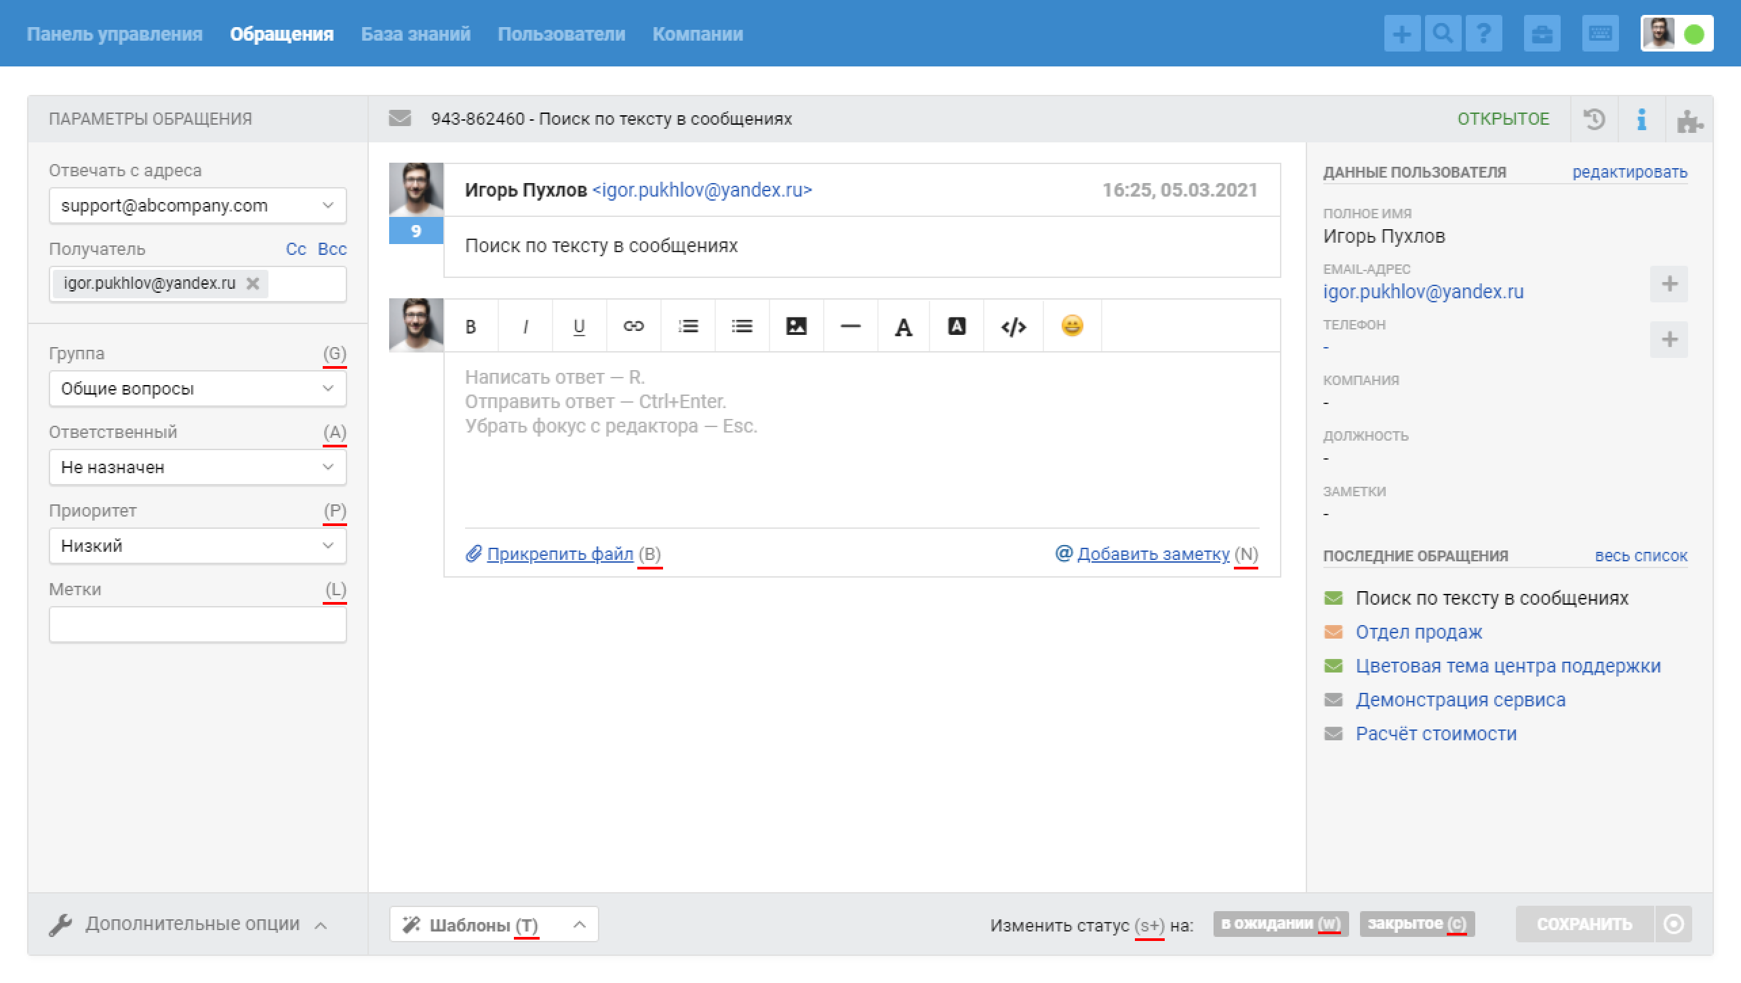Image resolution: width=1741 pixels, height=983 pixels.
Task: Click into the Метки labels input field
Action: point(198,624)
